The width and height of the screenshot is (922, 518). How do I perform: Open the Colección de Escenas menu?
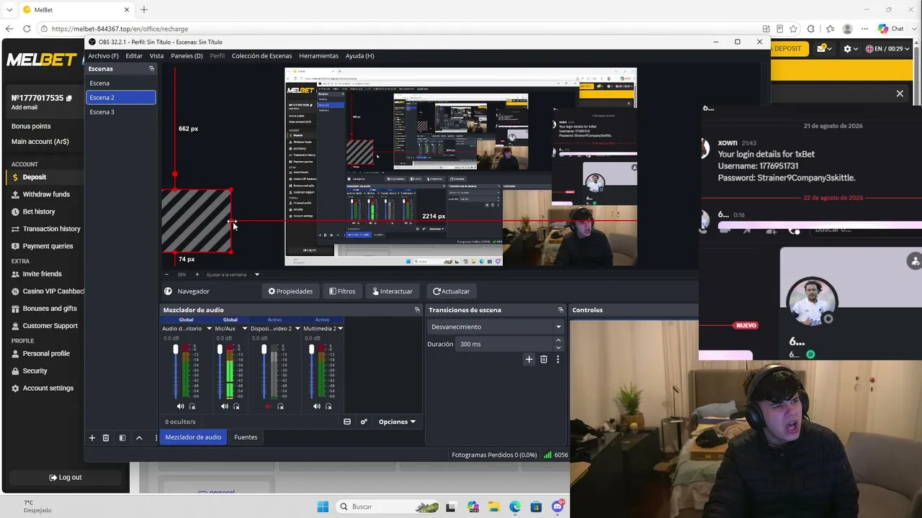pyautogui.click(x=261, y=55)
